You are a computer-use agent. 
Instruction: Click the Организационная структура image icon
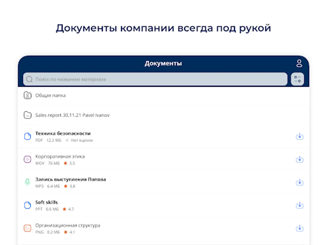click(x=27, y=228)
